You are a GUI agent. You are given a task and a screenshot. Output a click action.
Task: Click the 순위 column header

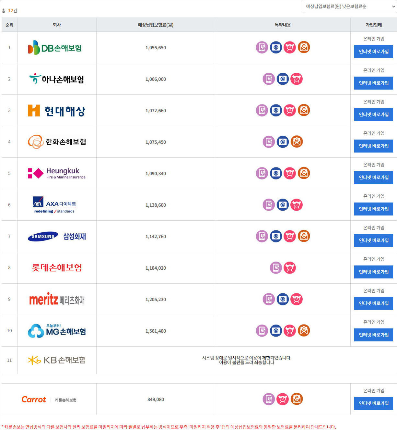pyautogui.click(x=9, y=25)
